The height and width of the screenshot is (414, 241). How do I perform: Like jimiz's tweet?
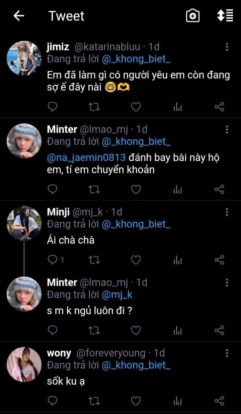click(x=136, y=107)
